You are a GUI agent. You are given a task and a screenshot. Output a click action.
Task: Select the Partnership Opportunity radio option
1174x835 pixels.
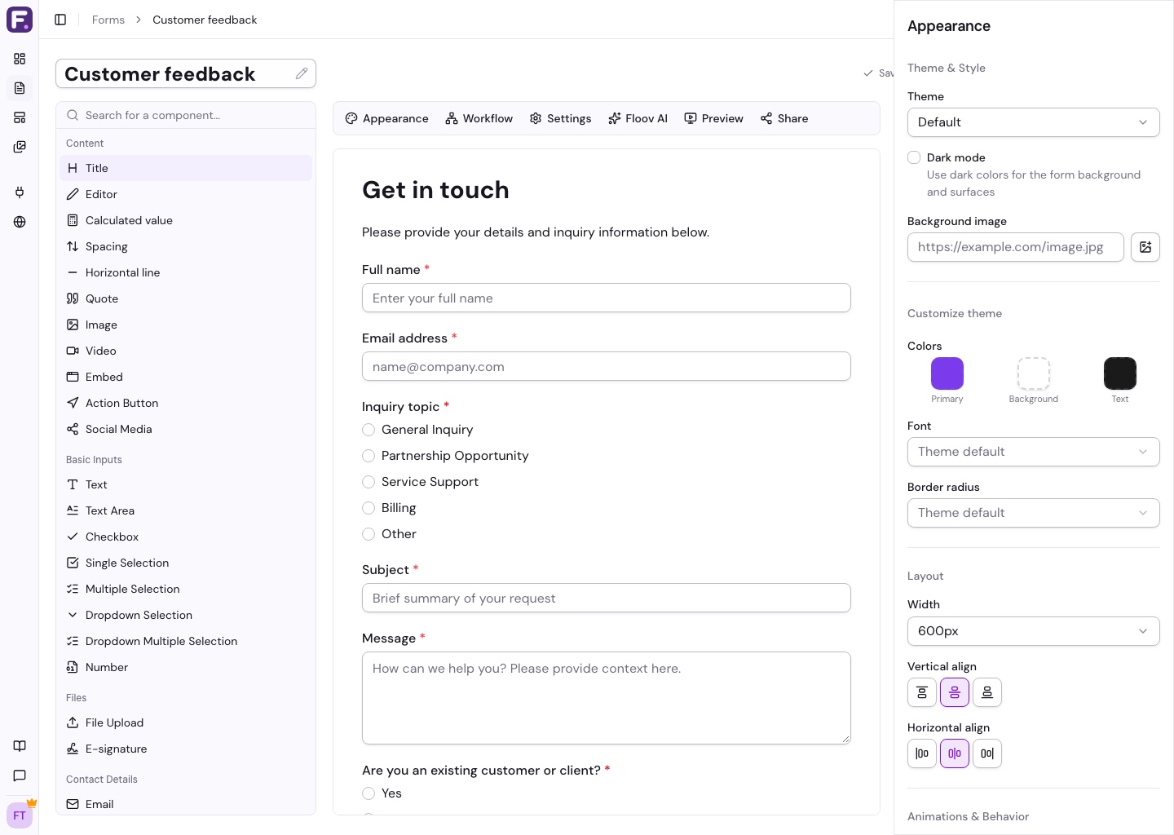click(x=369, y=456)
